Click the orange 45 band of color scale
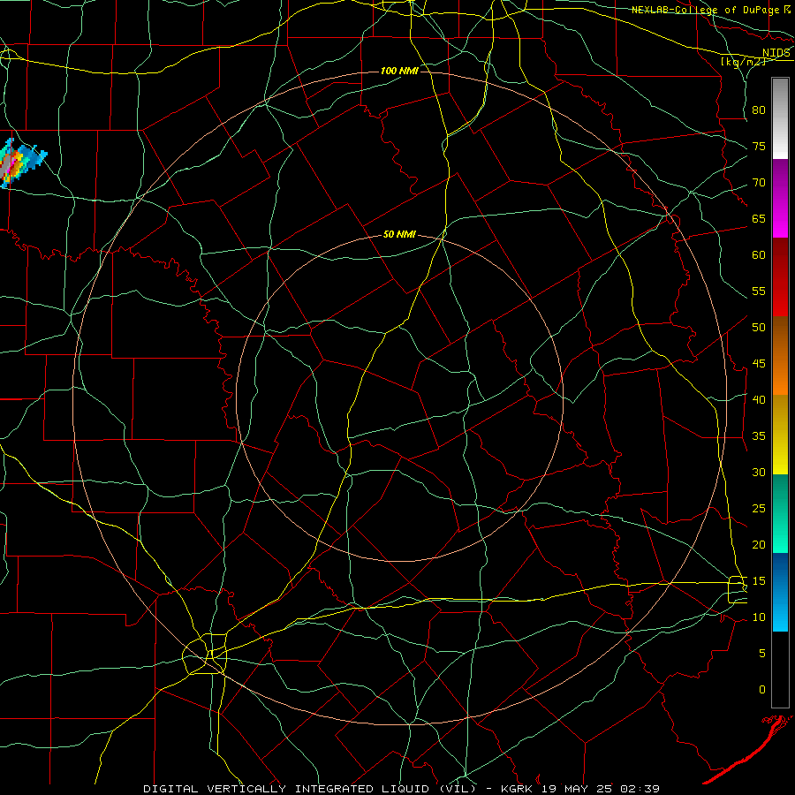The width and height of the screenshot is (795, 795). [780, 356]
